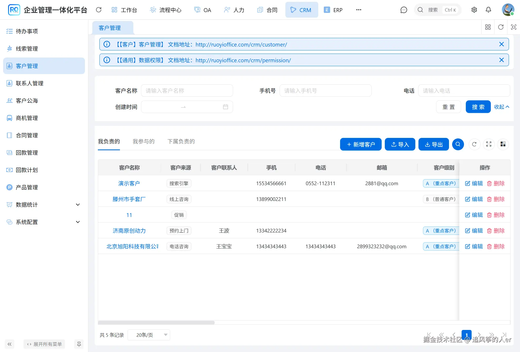Collapse the sidebar with double-arrow icon
This screenshot has height=352, width=520.
click(x=9, y=344)
